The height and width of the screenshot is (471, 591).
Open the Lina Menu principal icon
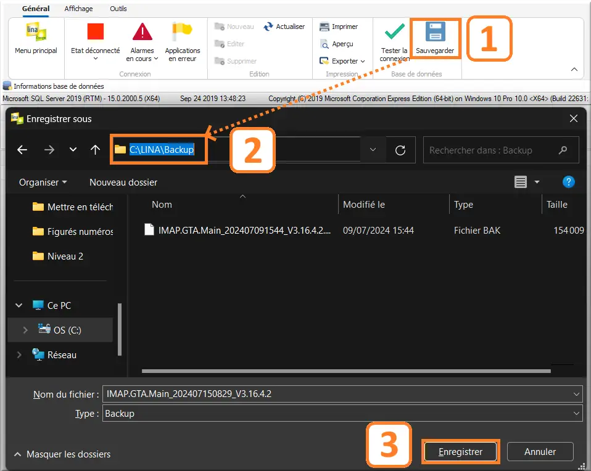[x=36, y=31]
